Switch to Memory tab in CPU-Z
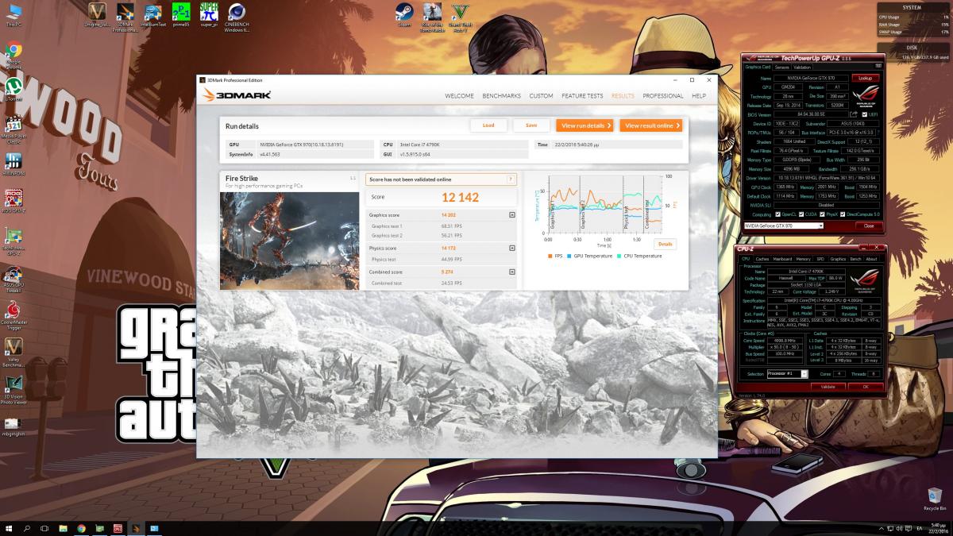Viewport: 953px width, 536px height. click(804, 259)
